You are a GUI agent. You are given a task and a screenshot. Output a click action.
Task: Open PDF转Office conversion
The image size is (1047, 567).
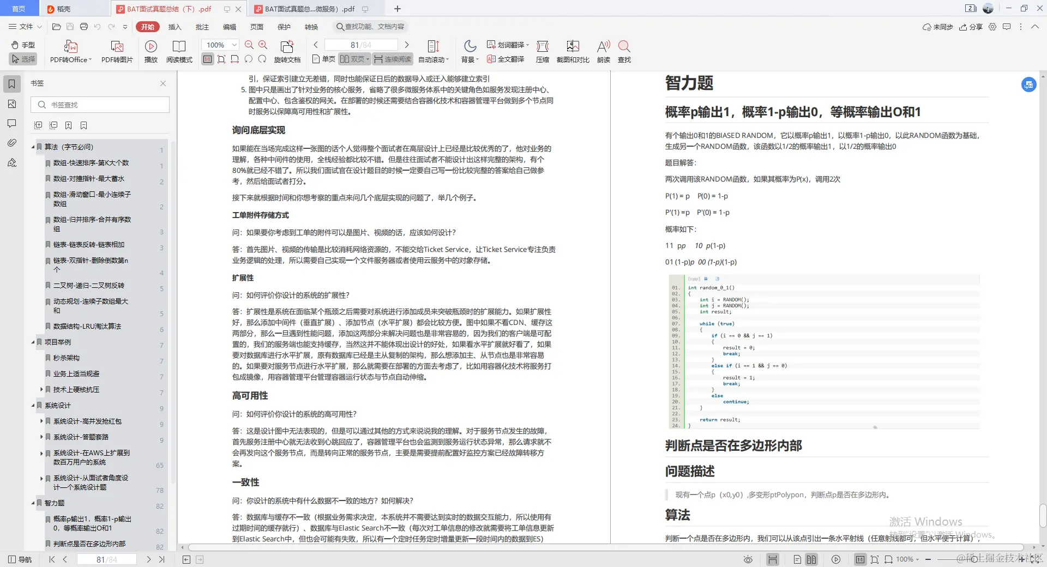(x=71, y=52)
